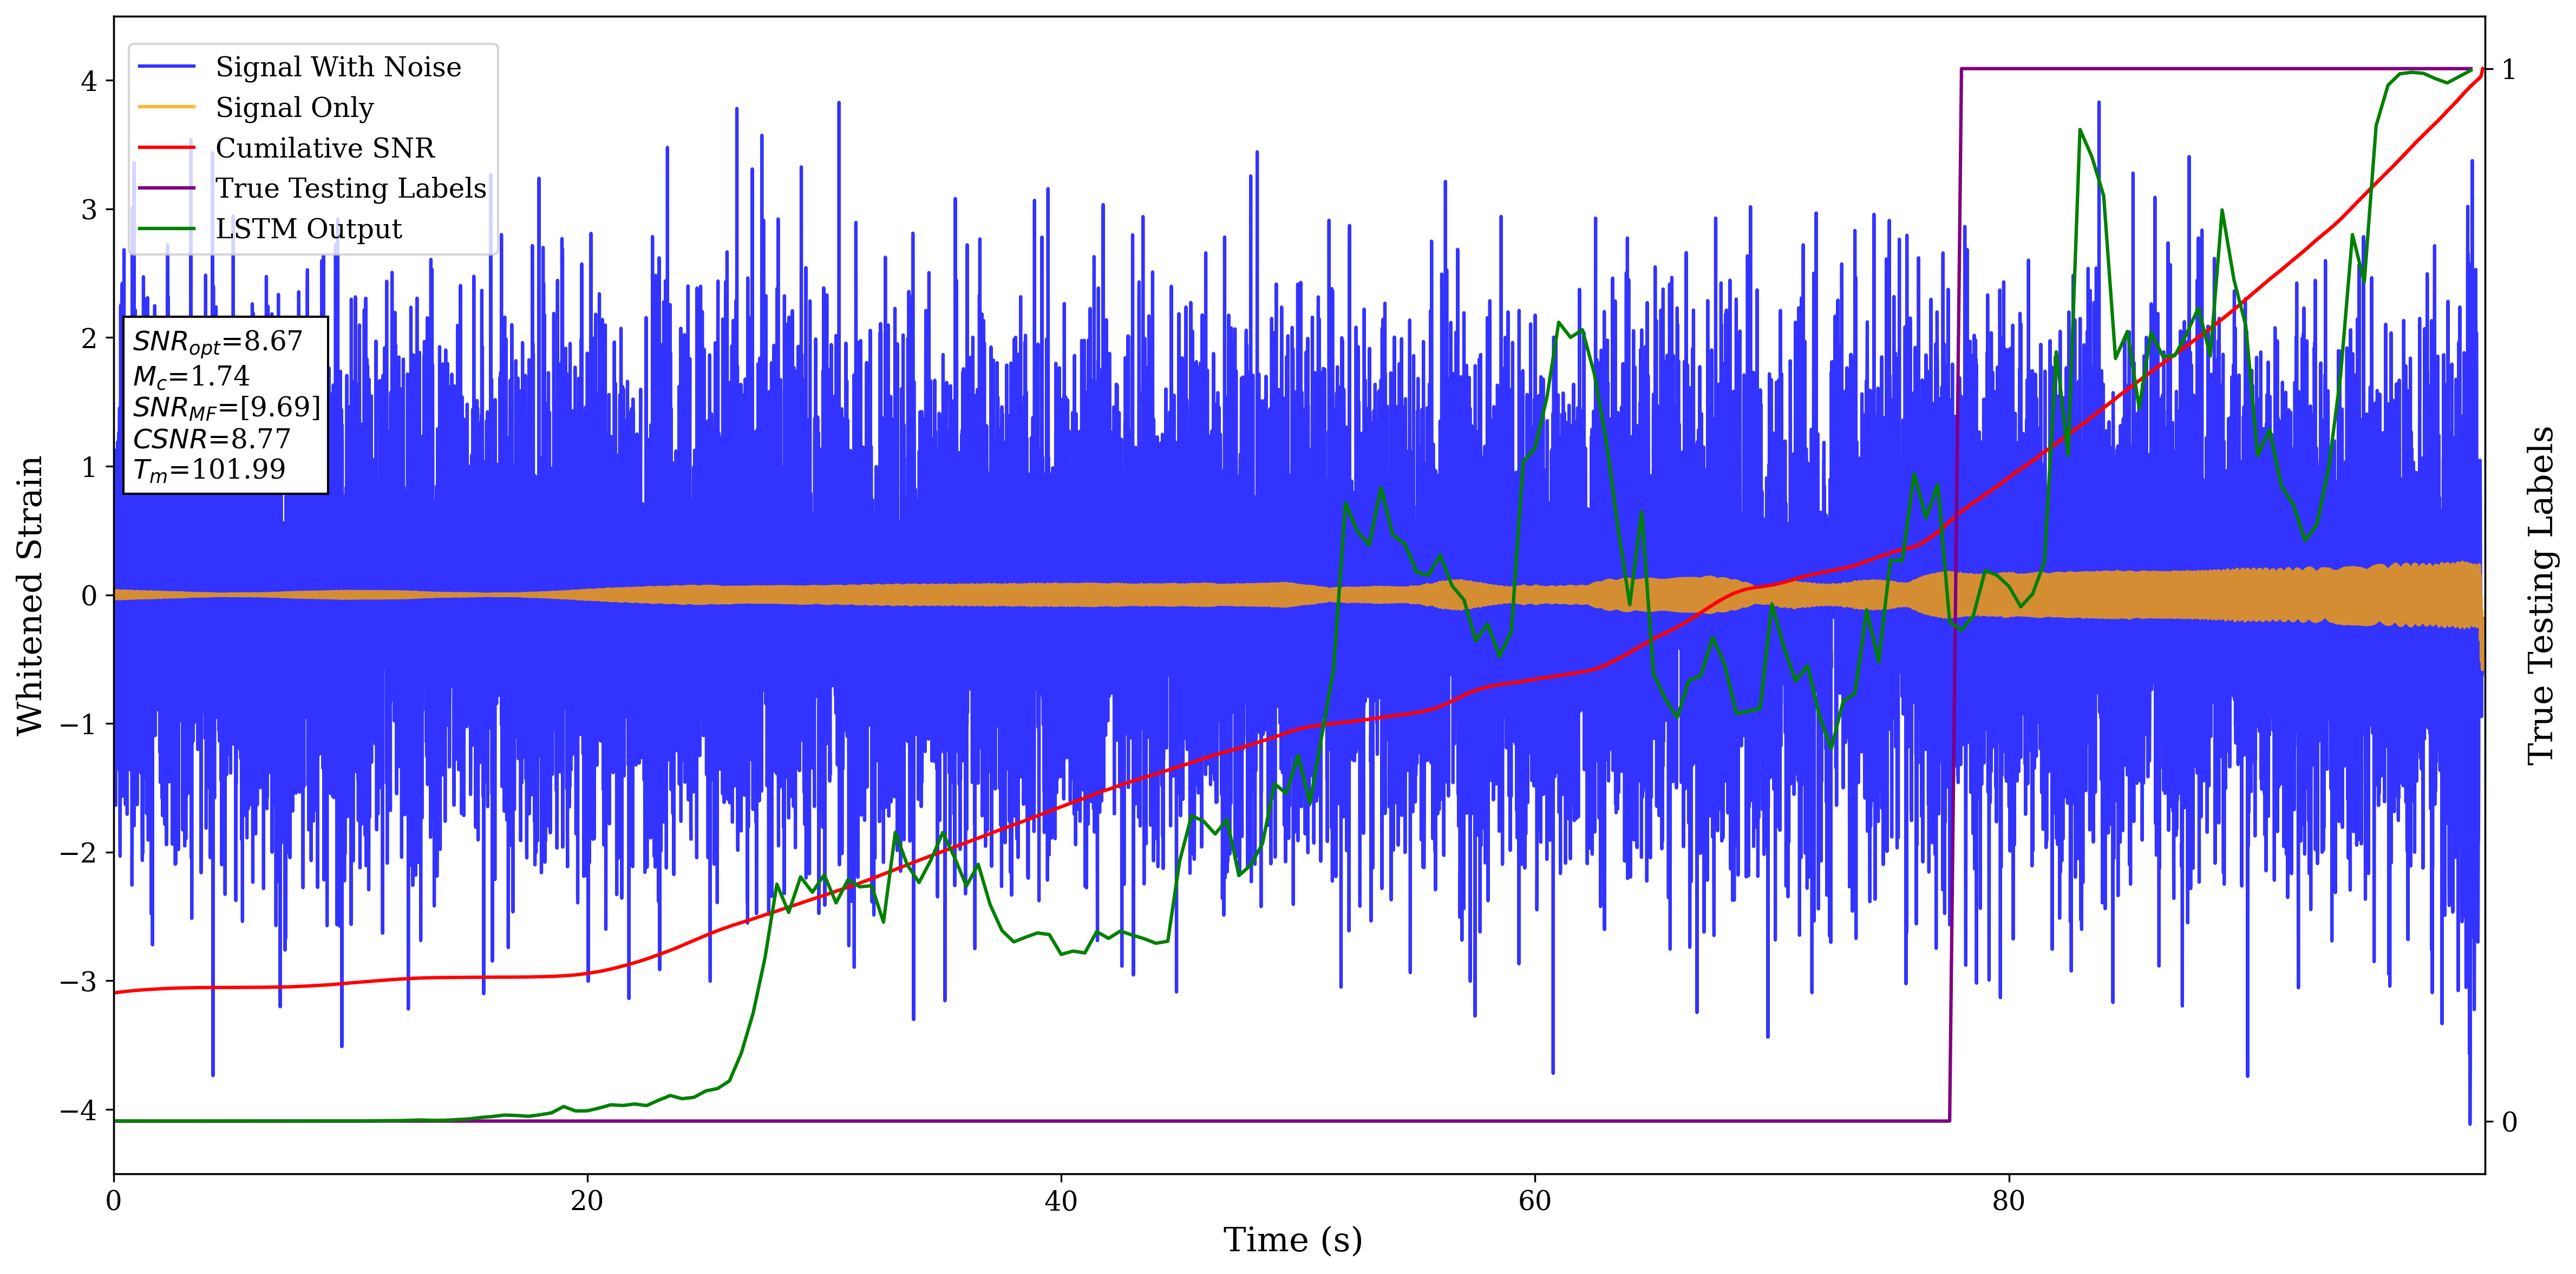The image size is (2576, 1274).
Task: Click the Cumilative SNR legend label
Action: (325, 148)
